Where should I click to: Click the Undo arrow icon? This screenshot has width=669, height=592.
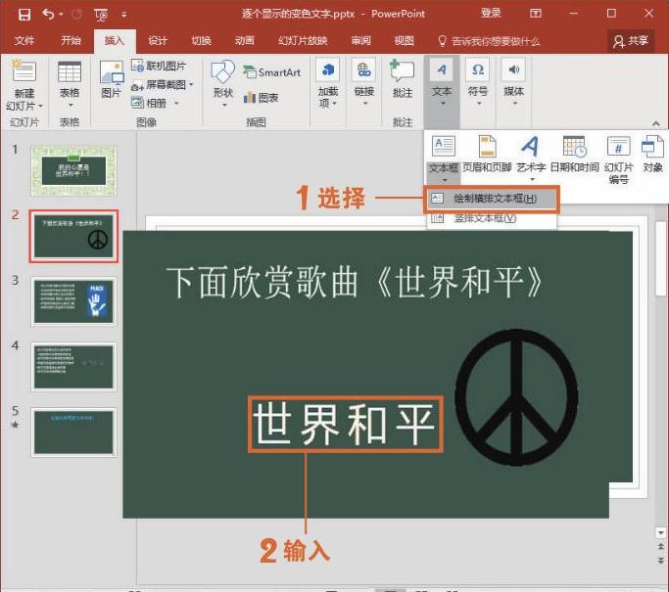tap(48, 15)
